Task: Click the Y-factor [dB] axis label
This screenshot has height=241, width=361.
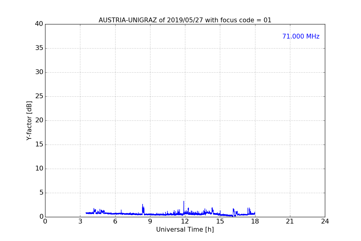Action: point(29,120)
